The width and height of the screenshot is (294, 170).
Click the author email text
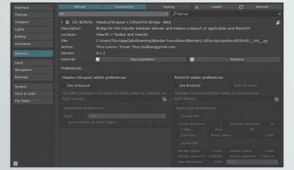point(153,47)
